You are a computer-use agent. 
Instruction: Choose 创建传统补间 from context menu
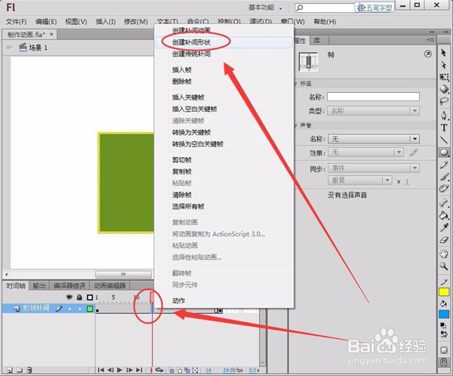click(x=223, y=54)
